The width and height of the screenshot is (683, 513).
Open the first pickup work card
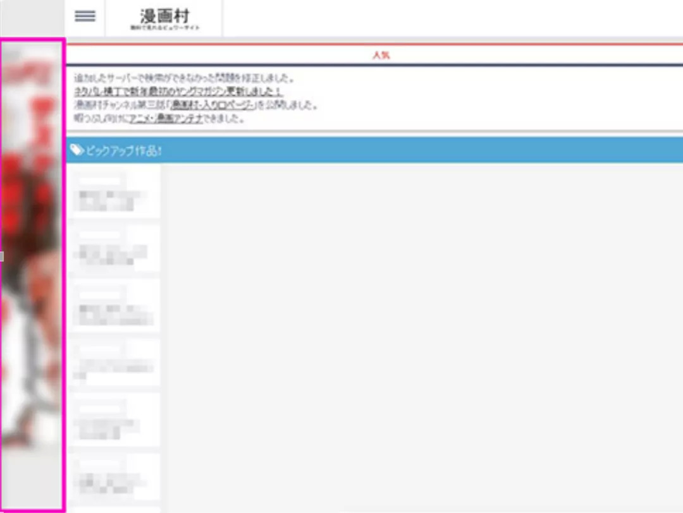(x=114, y=192)
